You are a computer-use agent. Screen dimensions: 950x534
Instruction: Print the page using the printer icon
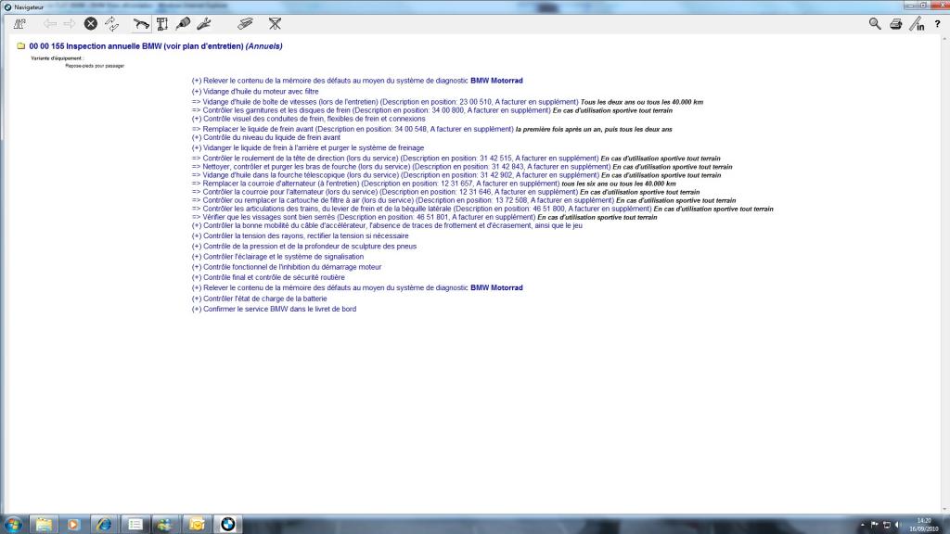click(895, 23)
